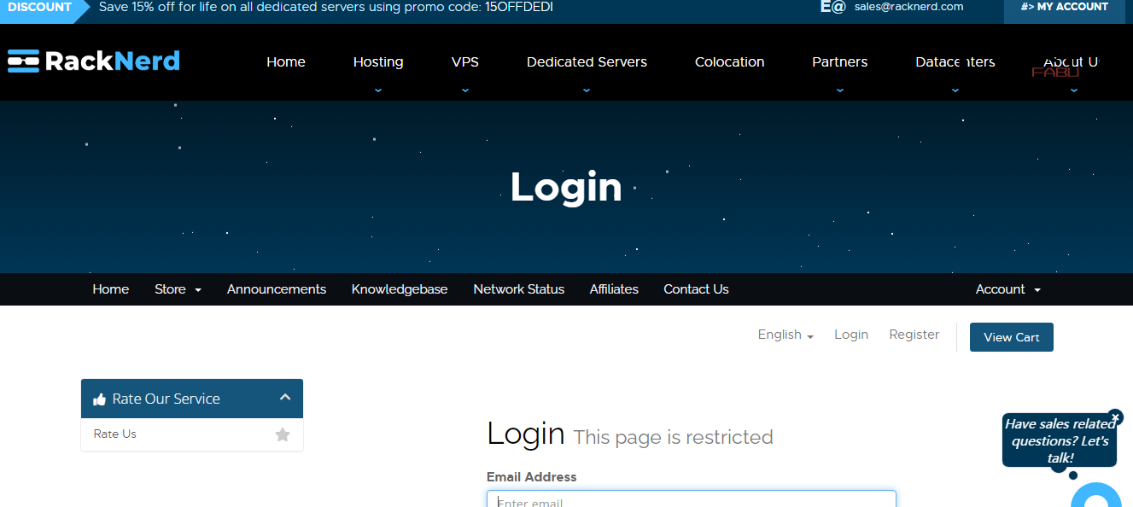The width and height of the screenshot is (1133, 507).
Task: Collapse the Rate Our Service panel
Action: pyautogui.click(x=285, y=398)
